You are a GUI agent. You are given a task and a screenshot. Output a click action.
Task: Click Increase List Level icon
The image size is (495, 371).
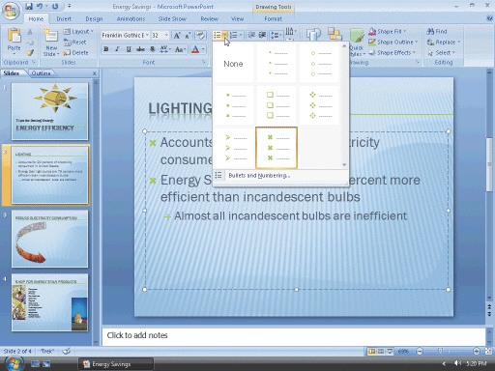click(263, 35)
